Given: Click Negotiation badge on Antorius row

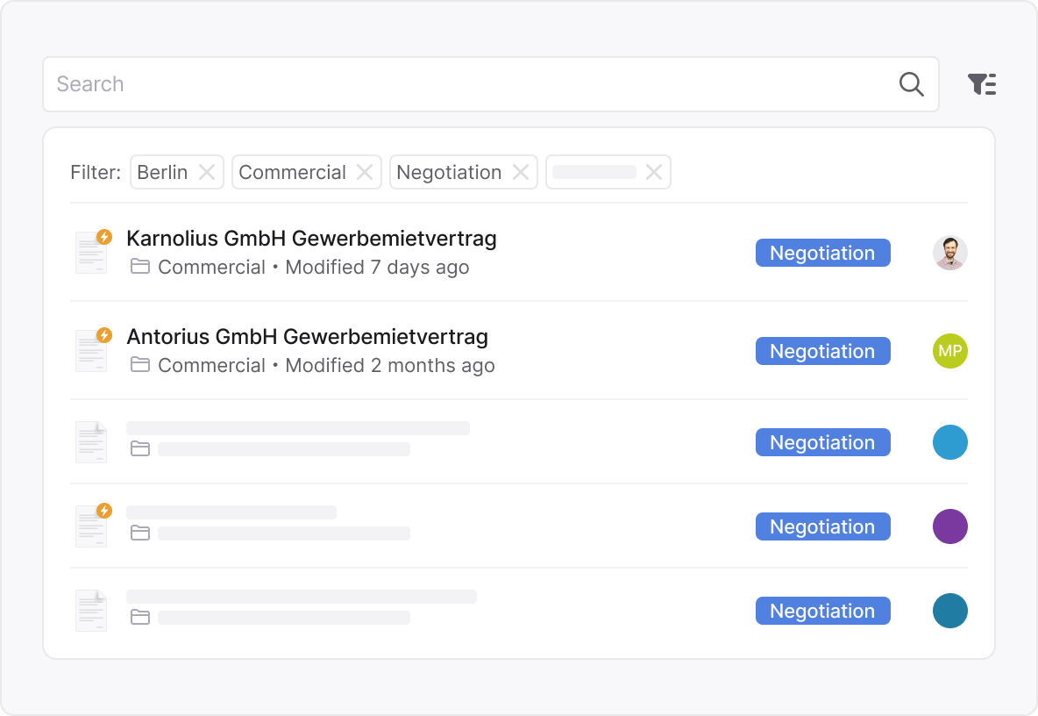Looking at the screenshot, I should 822,351.
